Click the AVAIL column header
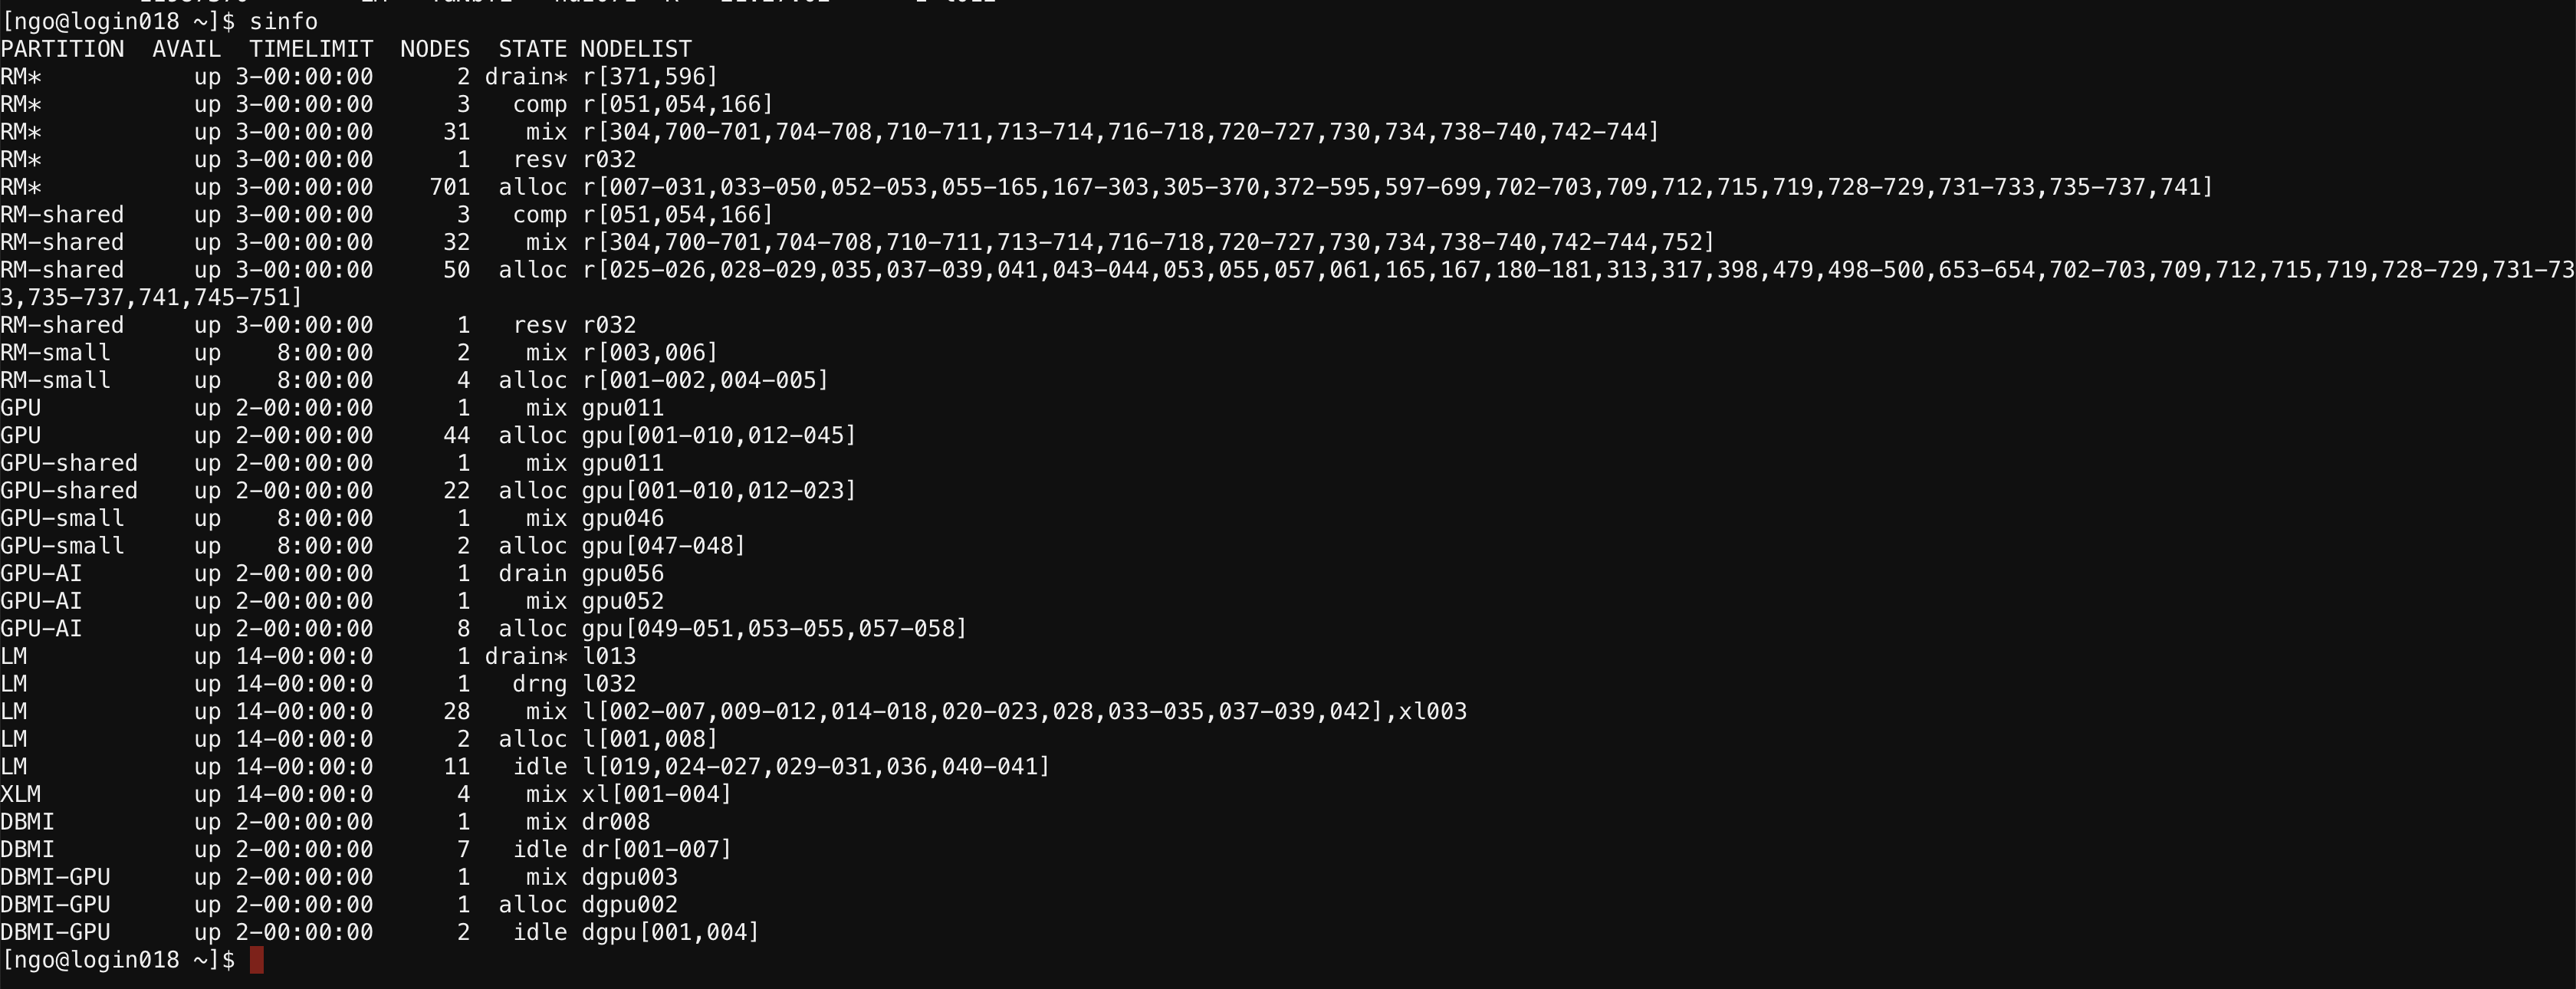The height and width of the screenshot is (989, 2576). pos(186,49)
